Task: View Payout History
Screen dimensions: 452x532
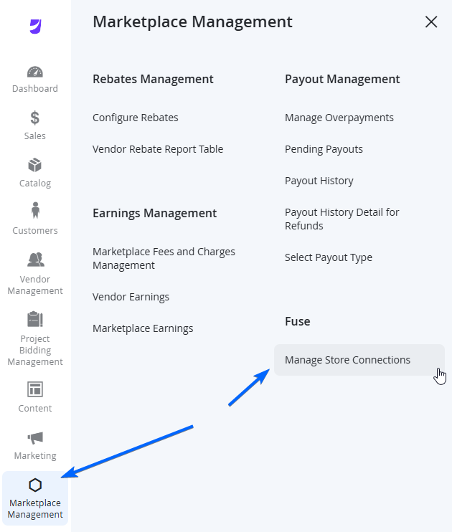Action: coord(319,181)
